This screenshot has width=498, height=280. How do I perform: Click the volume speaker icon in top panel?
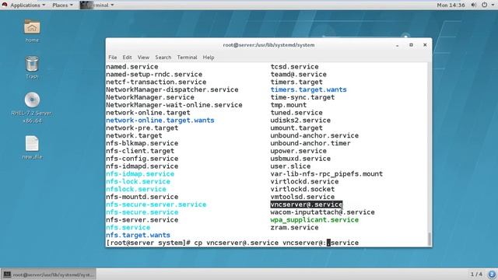click(474, 5)
